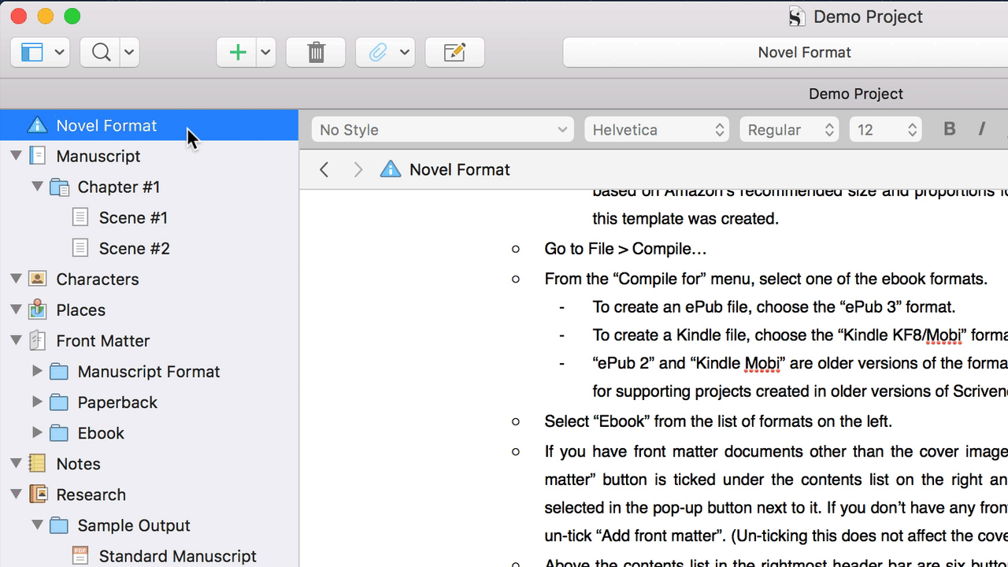Collapse the Places disclosure triangle
Screen dimensions: 1008x567
(16, 309)
